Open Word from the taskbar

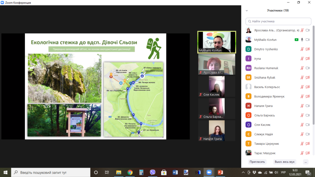point(175,172)
